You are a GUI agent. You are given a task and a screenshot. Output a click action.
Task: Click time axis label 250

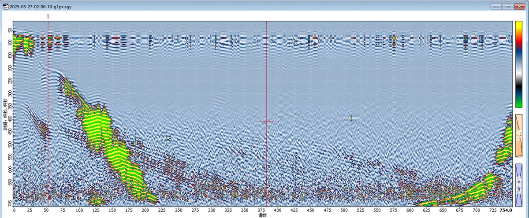click(9, 81)
